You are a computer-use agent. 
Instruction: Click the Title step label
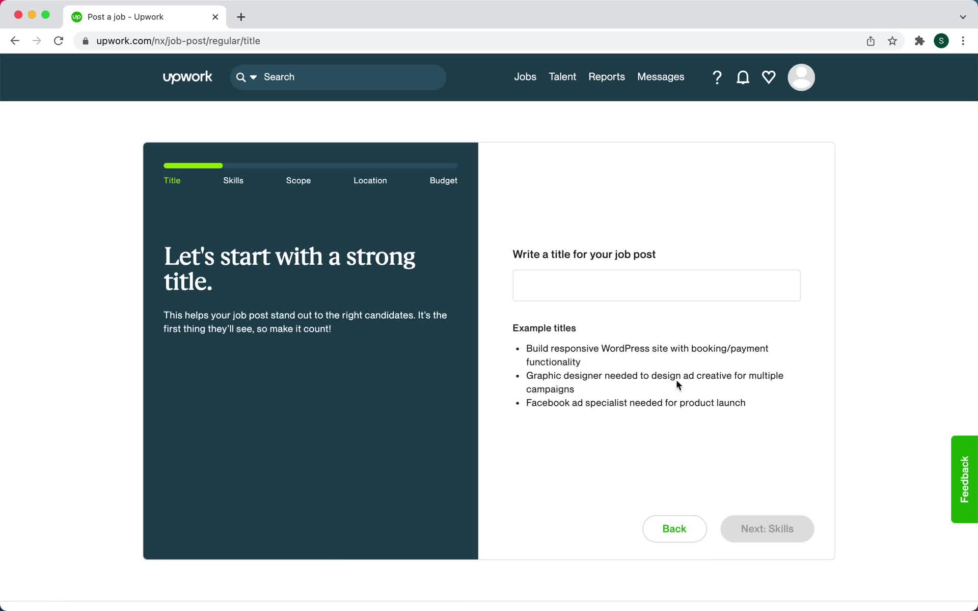[172, 180]
